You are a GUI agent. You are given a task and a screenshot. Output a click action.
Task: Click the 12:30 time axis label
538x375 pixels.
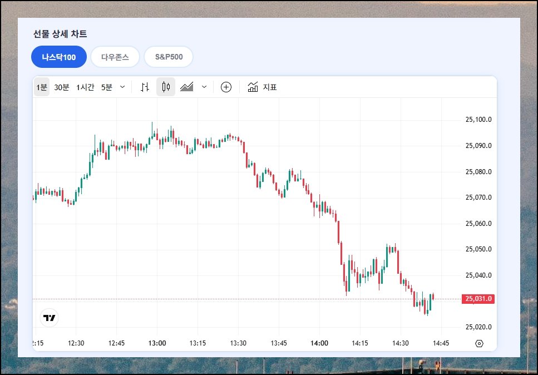pos(76,343)
